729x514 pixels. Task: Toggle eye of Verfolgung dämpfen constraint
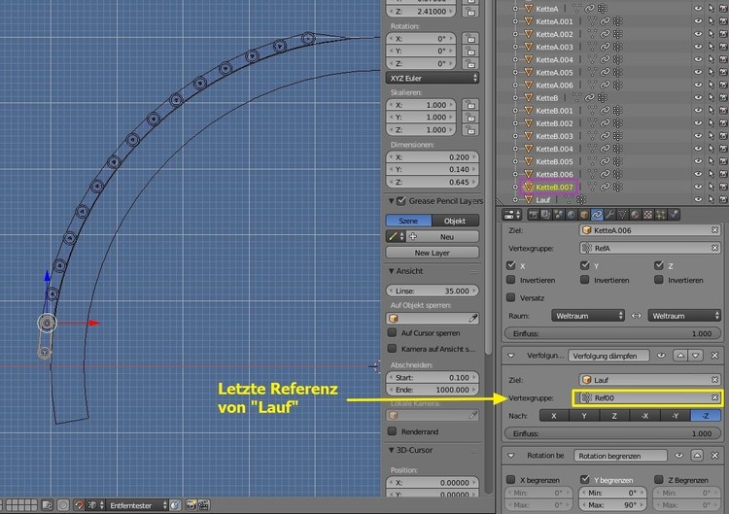[661, 356]
